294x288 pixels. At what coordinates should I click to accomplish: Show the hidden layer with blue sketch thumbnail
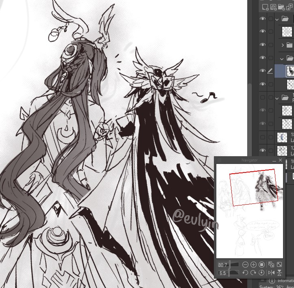tap(263, 137)
